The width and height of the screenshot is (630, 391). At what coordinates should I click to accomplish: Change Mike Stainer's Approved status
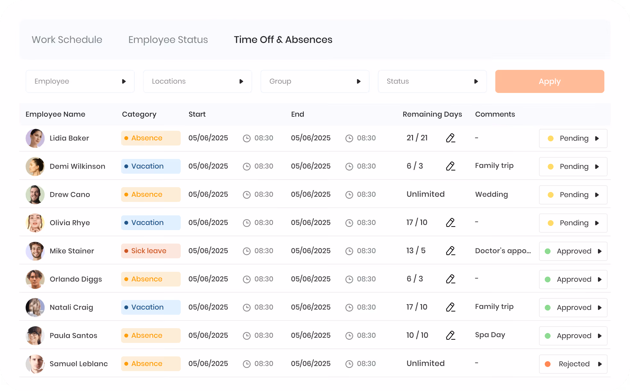click(x=573, y=251)
